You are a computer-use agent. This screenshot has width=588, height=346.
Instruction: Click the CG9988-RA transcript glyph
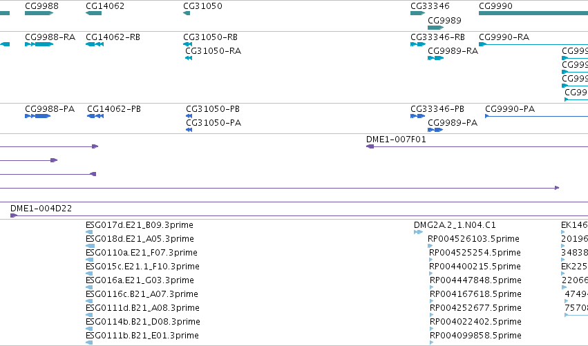point(39,44)
